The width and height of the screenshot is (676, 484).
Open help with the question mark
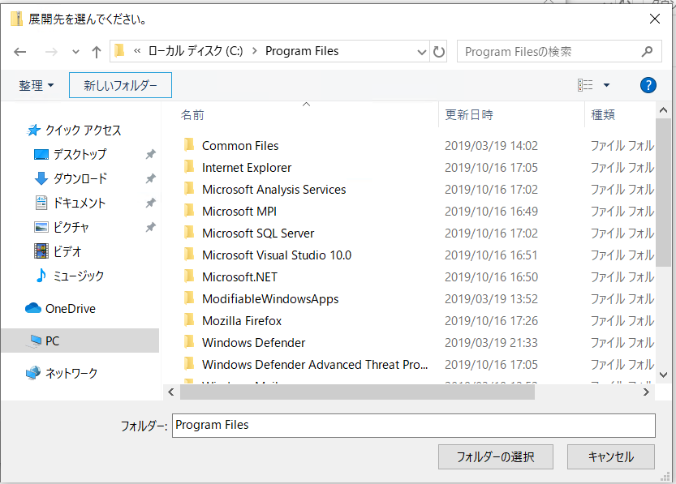click(x=648, y=85)
